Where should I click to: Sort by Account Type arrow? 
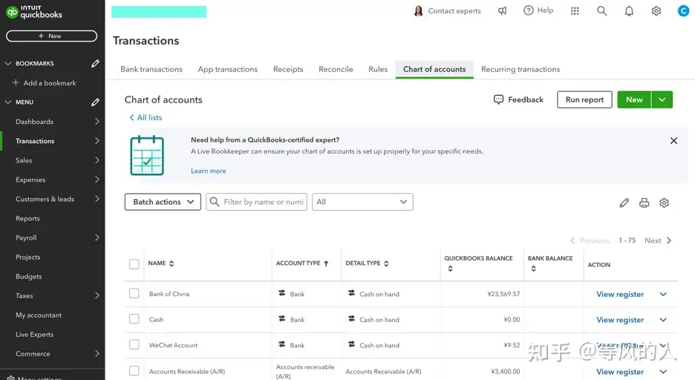[326, 263]
